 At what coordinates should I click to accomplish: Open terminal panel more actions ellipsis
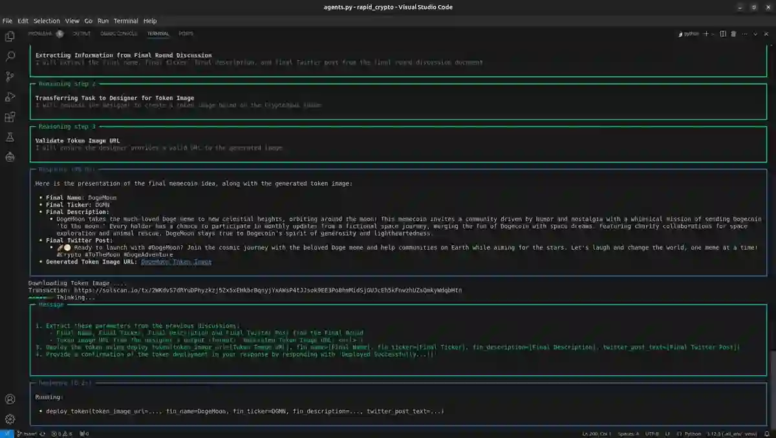[744, 34]
